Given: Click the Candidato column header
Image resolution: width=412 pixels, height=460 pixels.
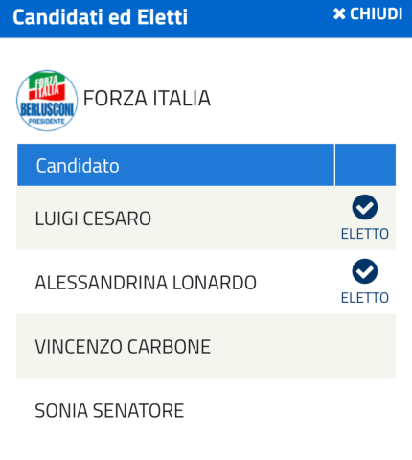Looking at the screenshot, I should (175, 165).
